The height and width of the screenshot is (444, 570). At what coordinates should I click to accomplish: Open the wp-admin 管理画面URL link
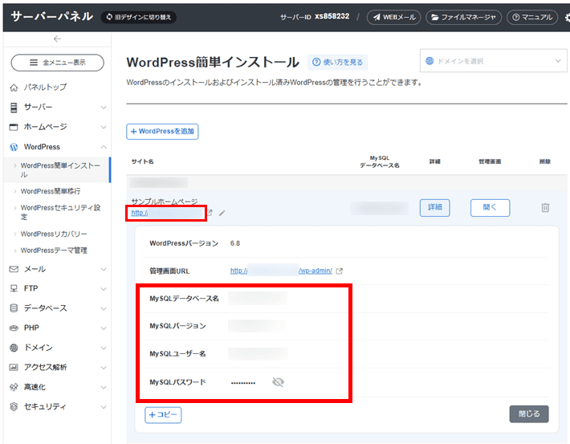click(281, 271)
